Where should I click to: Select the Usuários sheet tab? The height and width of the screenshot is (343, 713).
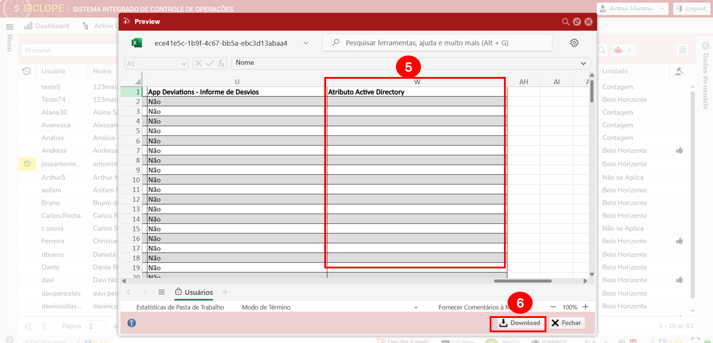193,292
